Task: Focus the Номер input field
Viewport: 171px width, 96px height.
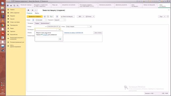Action: point(40,27)
